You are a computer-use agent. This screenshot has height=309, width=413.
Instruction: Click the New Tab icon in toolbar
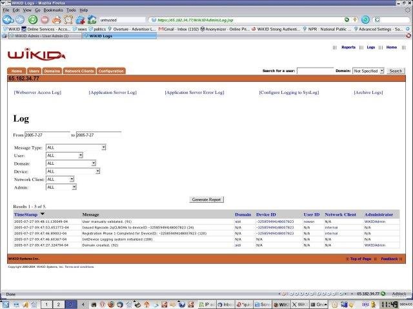click(x=80, y=20)
